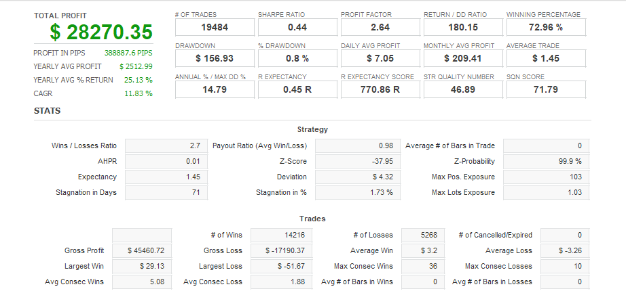Select the SQN Score value 71.79

pyautogui.click(x=546, y=89)
